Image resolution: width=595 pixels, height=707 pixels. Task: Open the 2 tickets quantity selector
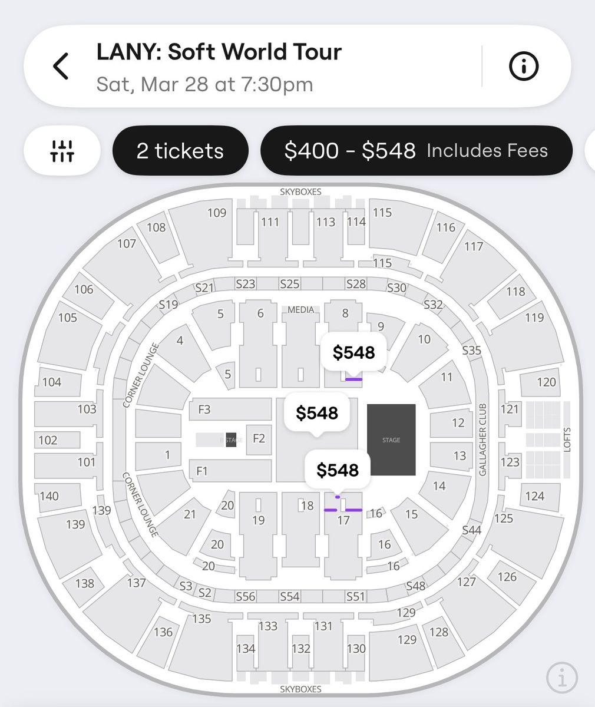coord(180,151)
